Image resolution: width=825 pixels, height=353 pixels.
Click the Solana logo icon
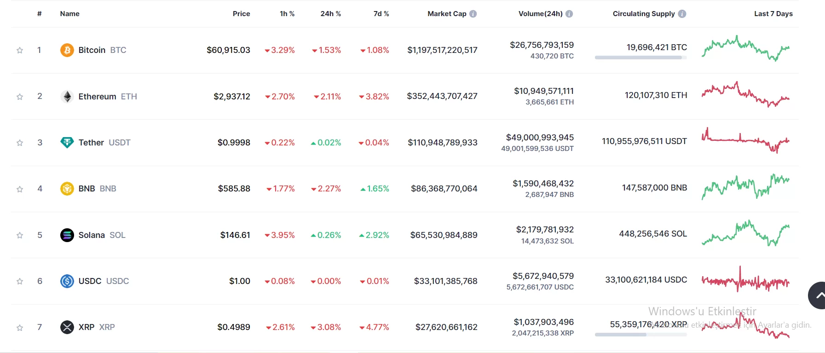67,235
